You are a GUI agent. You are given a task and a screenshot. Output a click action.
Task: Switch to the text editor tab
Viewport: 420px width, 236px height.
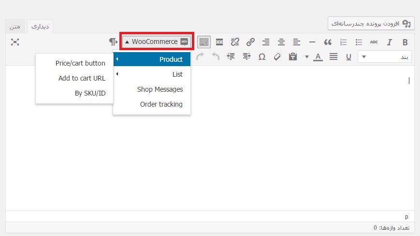coord(15,26)
